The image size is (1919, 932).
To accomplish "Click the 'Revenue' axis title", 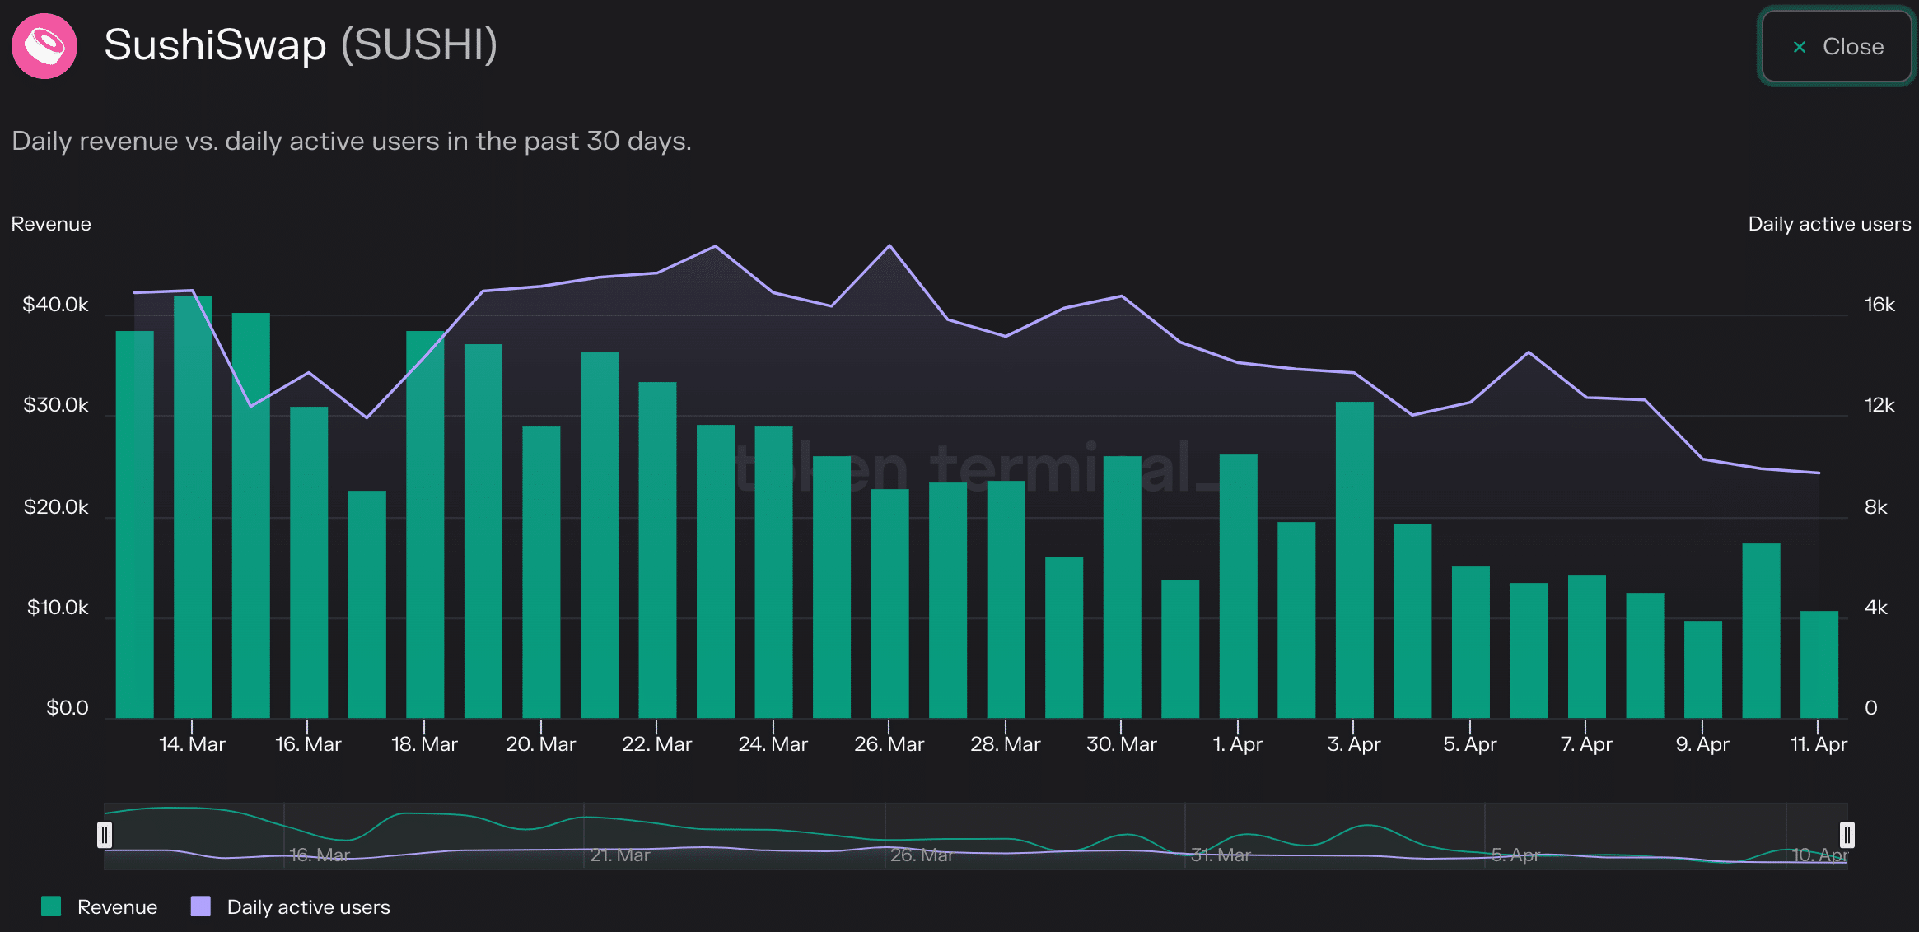I will click(51, 224).
